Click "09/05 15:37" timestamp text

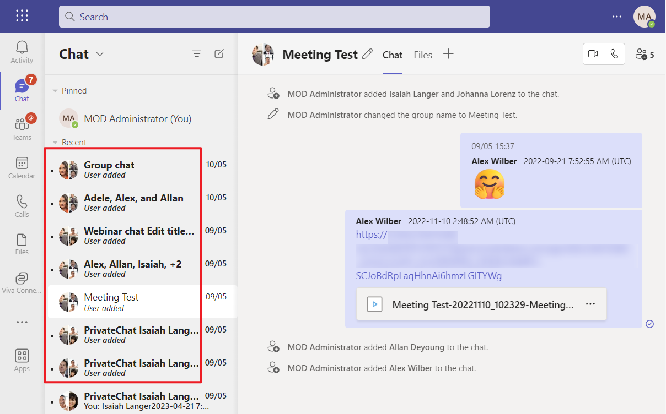point(493,146)
